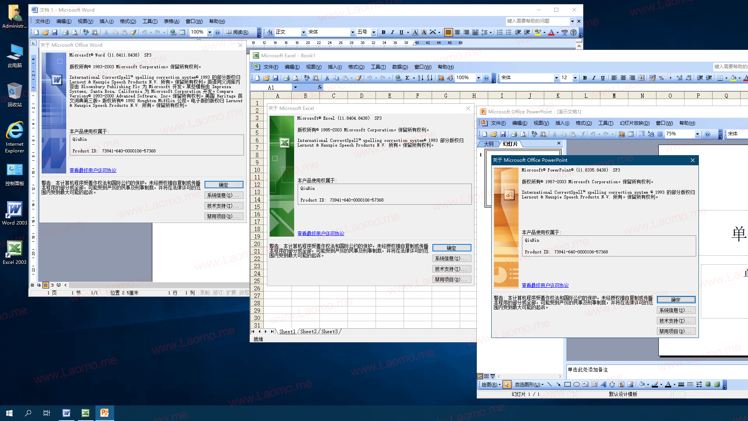The image size is (748, 421).
Task: Click the Word Help question mark icon
Action: coord(217,32)
